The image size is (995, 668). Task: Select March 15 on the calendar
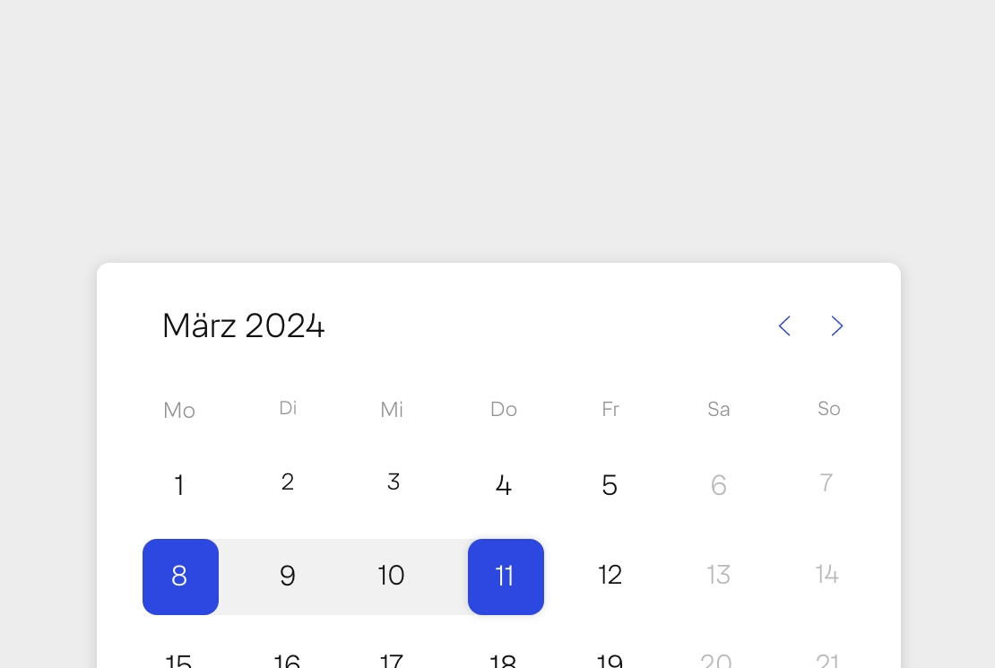click(179, 662)
